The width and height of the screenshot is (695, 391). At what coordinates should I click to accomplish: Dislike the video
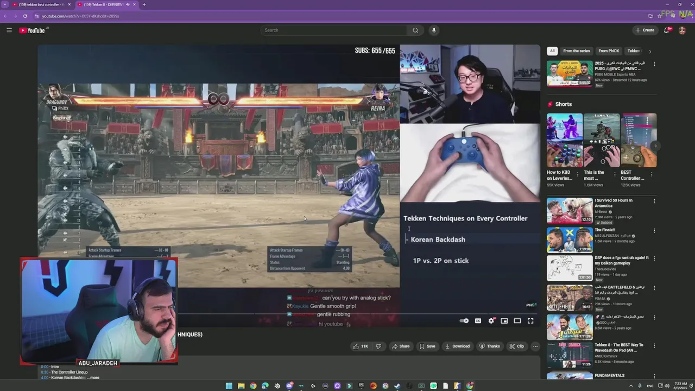click(378, 346)
